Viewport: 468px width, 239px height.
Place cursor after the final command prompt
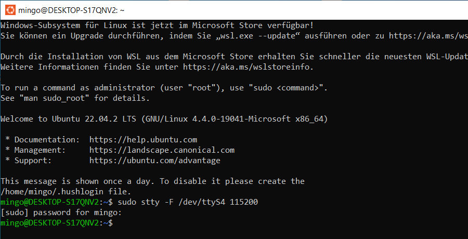tap(115, 223)
